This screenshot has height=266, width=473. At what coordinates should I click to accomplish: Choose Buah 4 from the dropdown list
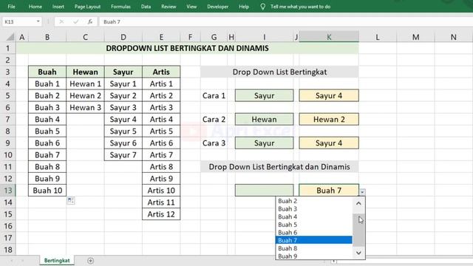[313, 216]
